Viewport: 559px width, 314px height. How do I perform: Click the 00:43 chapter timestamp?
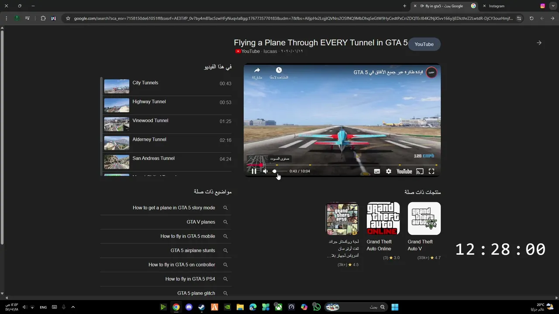pyautogui.click(x=225, y=84)
